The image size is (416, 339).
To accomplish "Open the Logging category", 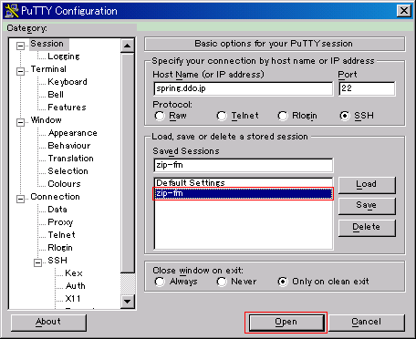I will (64, 56).
